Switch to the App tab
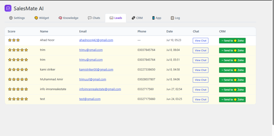274x136 pixels. tap(157, 18)
